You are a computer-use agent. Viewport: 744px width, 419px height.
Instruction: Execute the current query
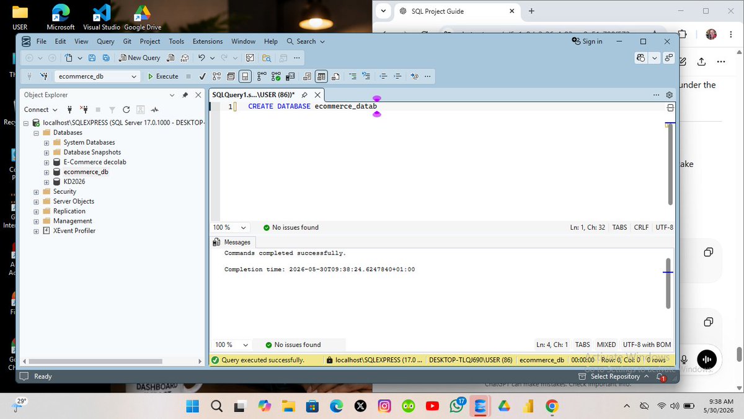point(163,76)
